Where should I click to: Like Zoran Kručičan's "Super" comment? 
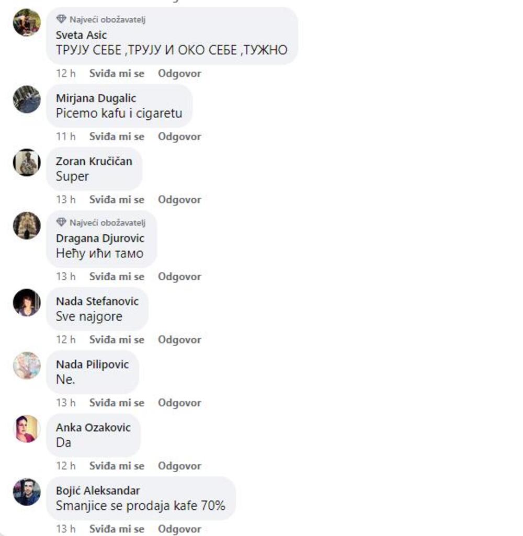point(117,200)
